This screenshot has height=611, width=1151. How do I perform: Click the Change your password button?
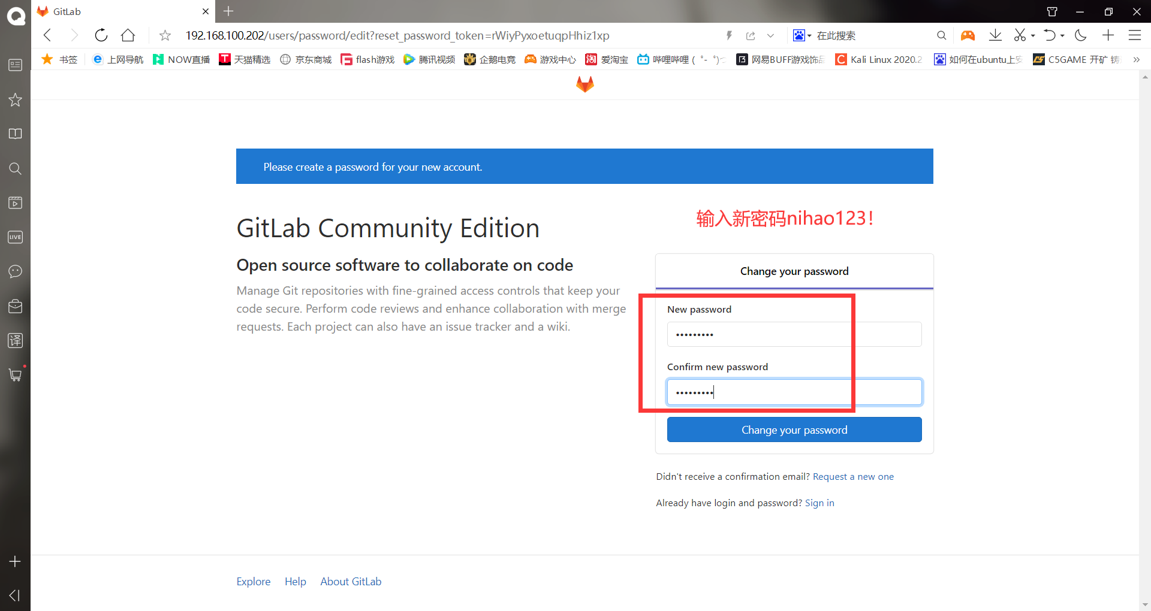pyautogui.click(x=794, y=429)
